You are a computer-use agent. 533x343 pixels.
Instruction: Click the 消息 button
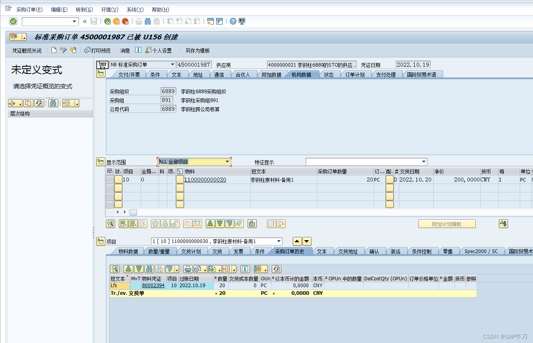pos(125,51)
